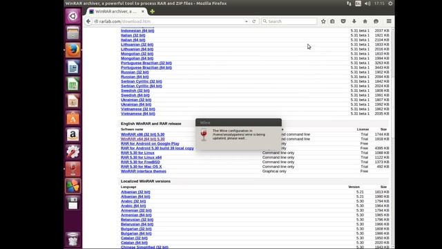Show bookmarks list icon

click(x=333, y=21)
